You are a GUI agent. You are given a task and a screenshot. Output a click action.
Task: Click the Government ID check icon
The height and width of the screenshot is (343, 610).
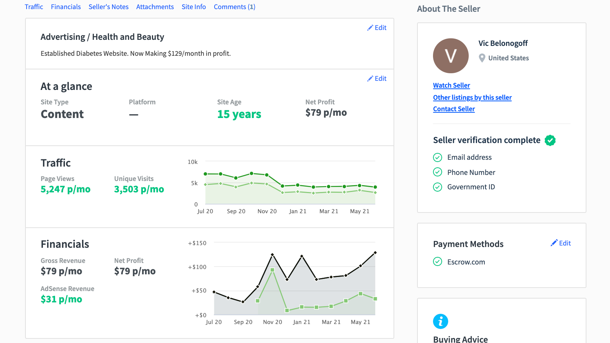pos(438,187)
